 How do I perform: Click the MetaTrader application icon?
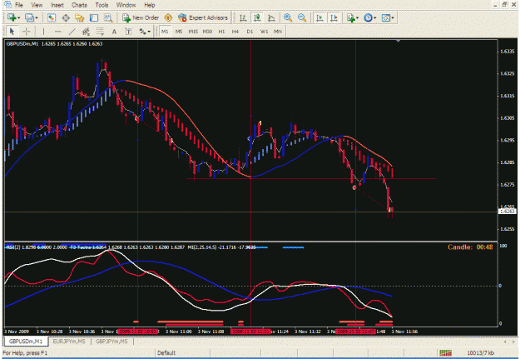point(7,5)
